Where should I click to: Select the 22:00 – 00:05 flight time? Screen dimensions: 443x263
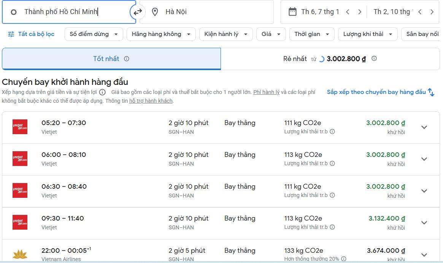[x=66, y=250]
